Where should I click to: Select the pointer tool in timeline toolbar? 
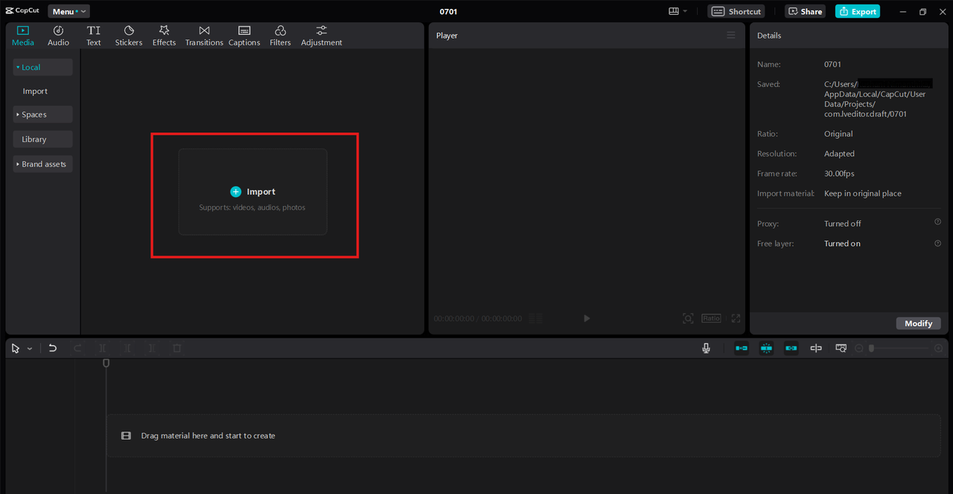[x=16, y=348]
